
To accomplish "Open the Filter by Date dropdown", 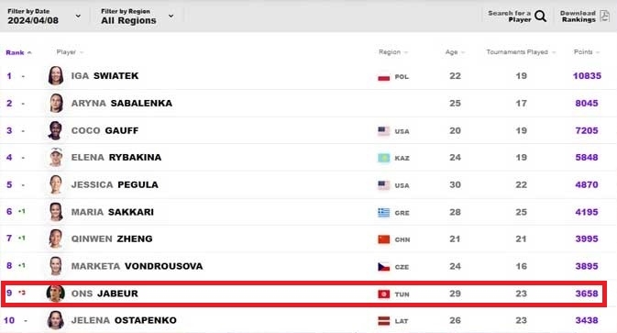I will click(x=44, y=17).
